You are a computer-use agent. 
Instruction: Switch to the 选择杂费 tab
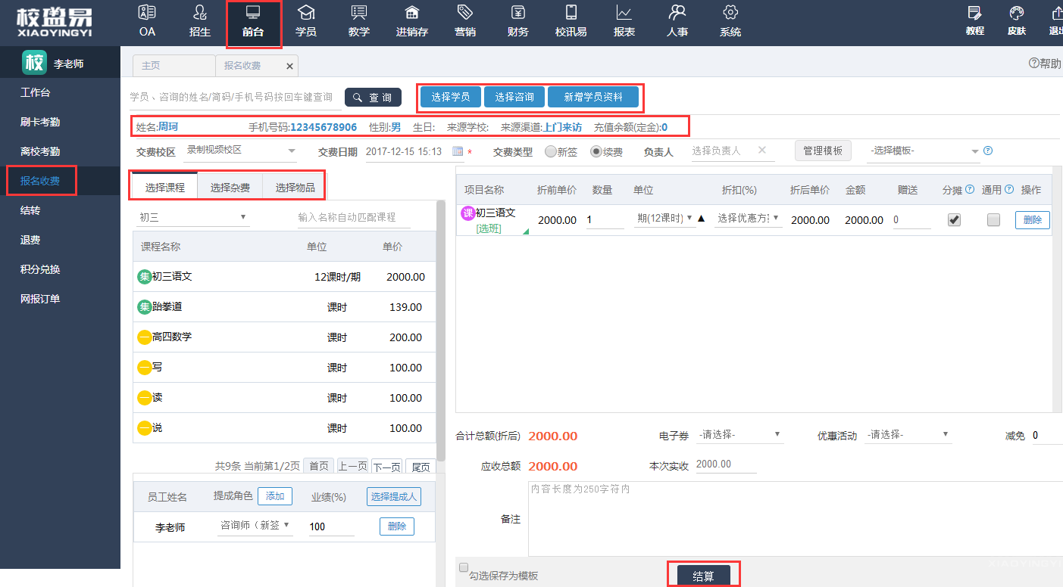pos(230,188)
